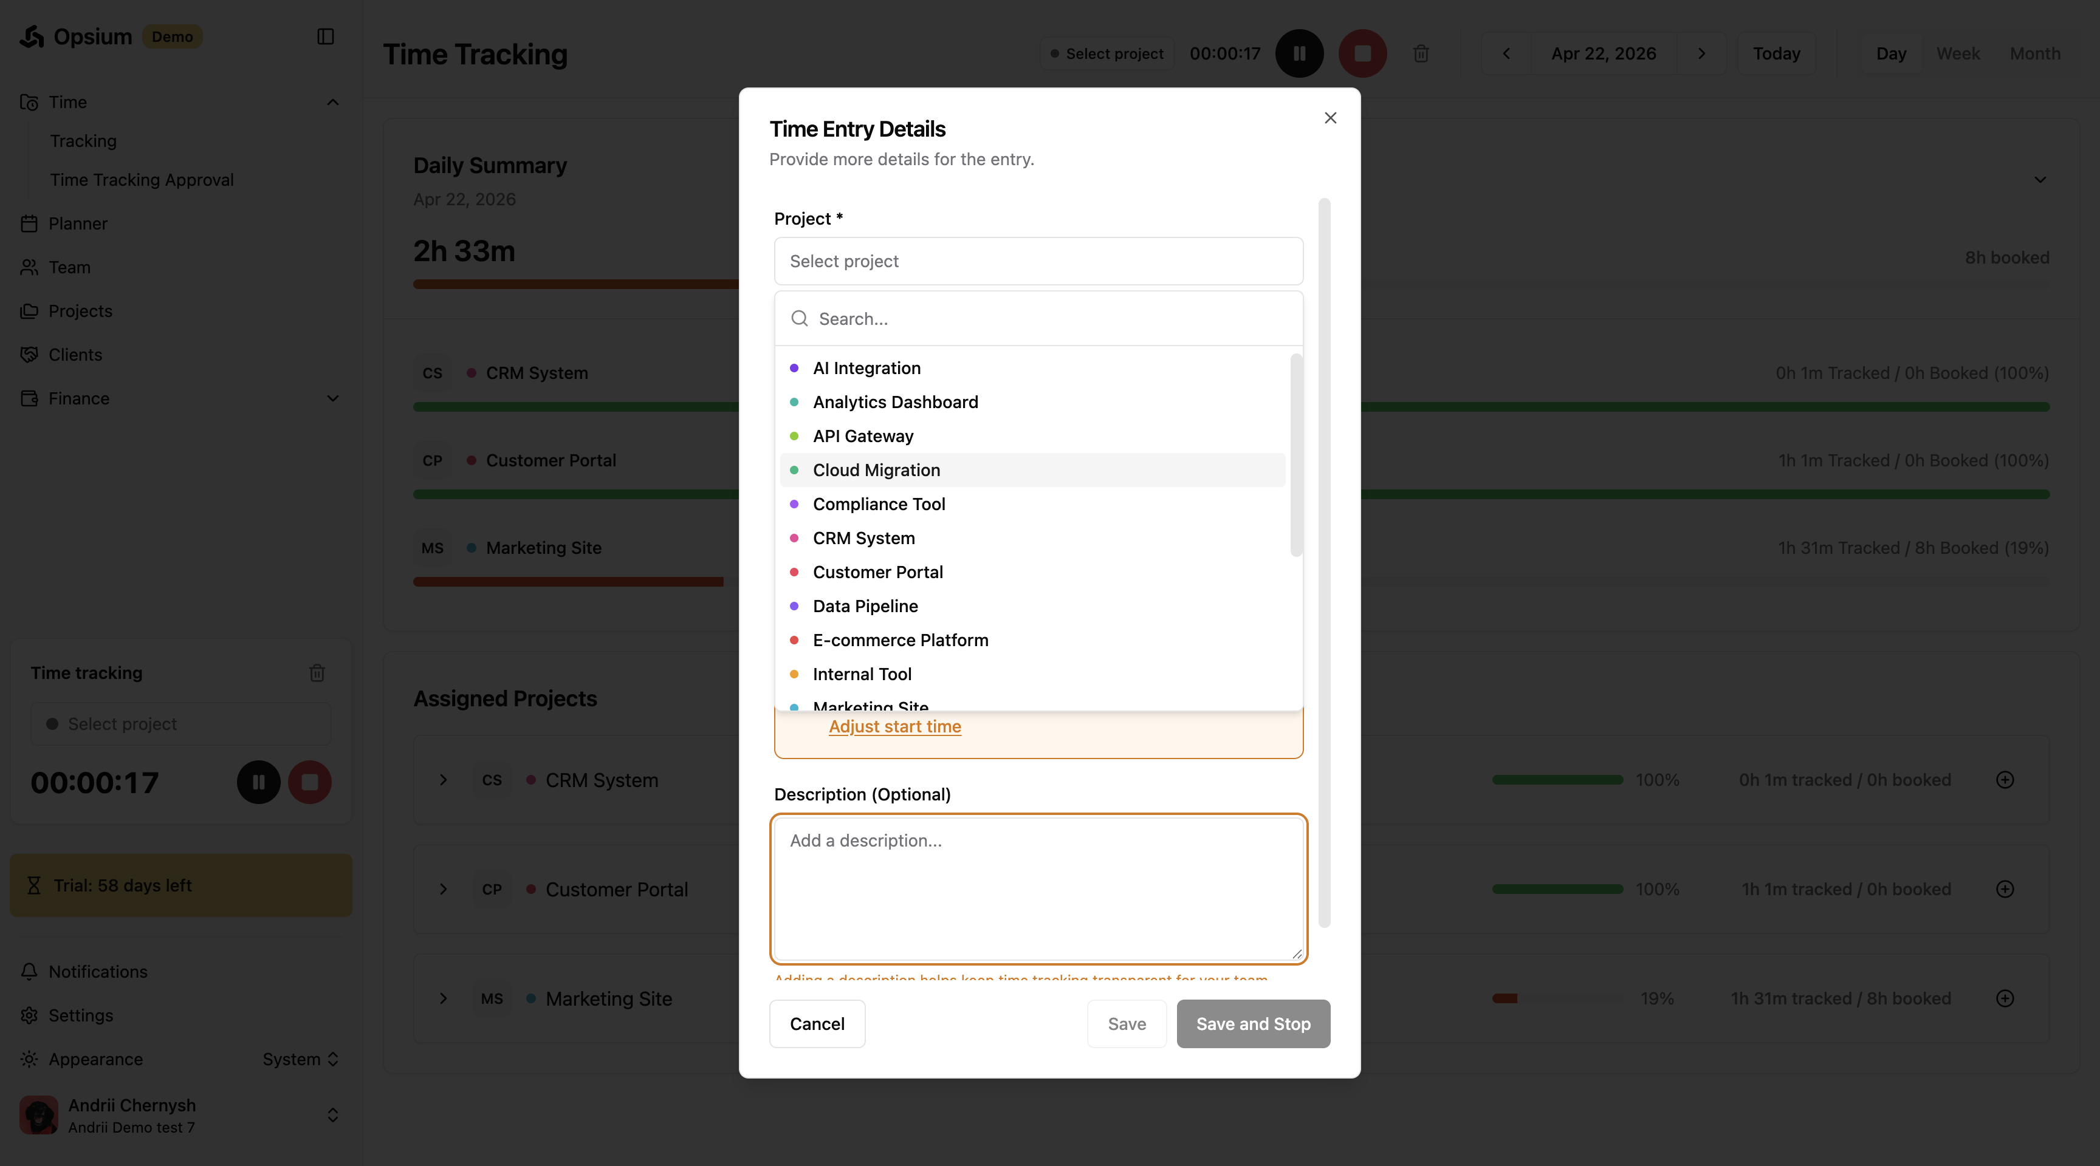Go to the previous day arrow
2100x1166 pixels.
point(1506,54)
